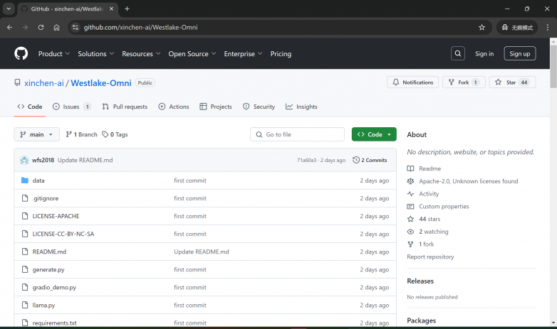Screen dimensions: 557x329
Task: Go to the browser home icon
Action: pyautogui.click(x=56, y=27)
